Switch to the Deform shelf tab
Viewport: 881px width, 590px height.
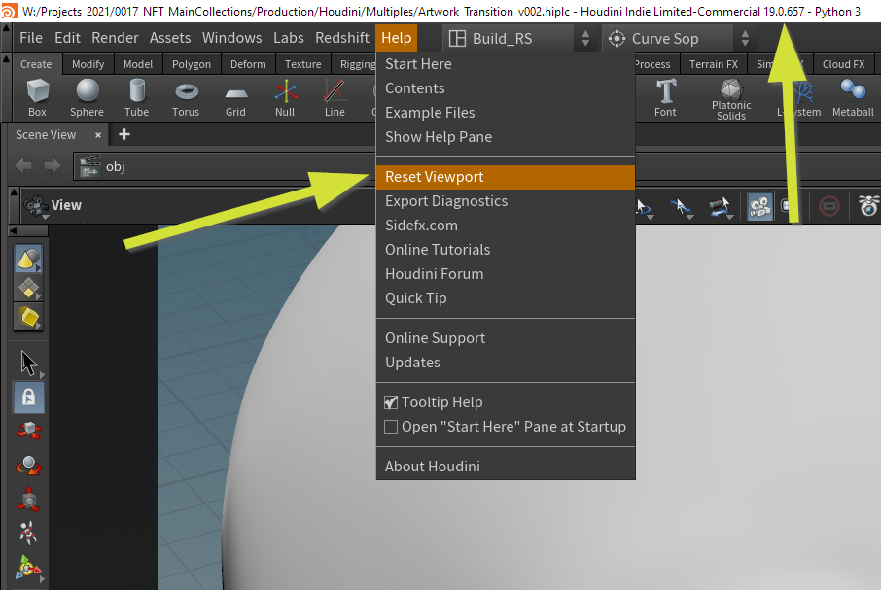(x=248, y=64)
